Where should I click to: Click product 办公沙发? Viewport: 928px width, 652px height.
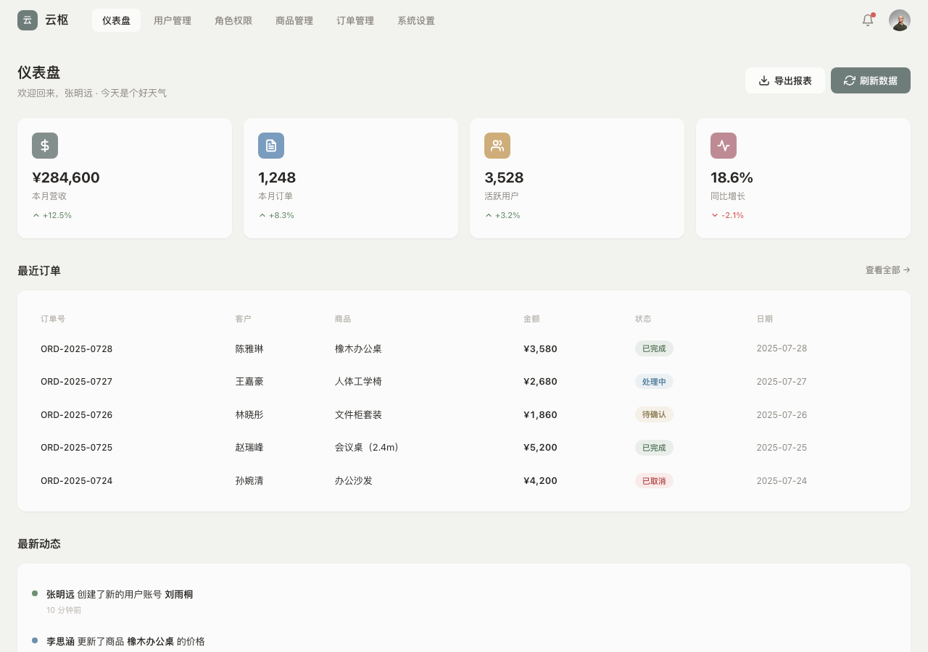pos(354,480)
